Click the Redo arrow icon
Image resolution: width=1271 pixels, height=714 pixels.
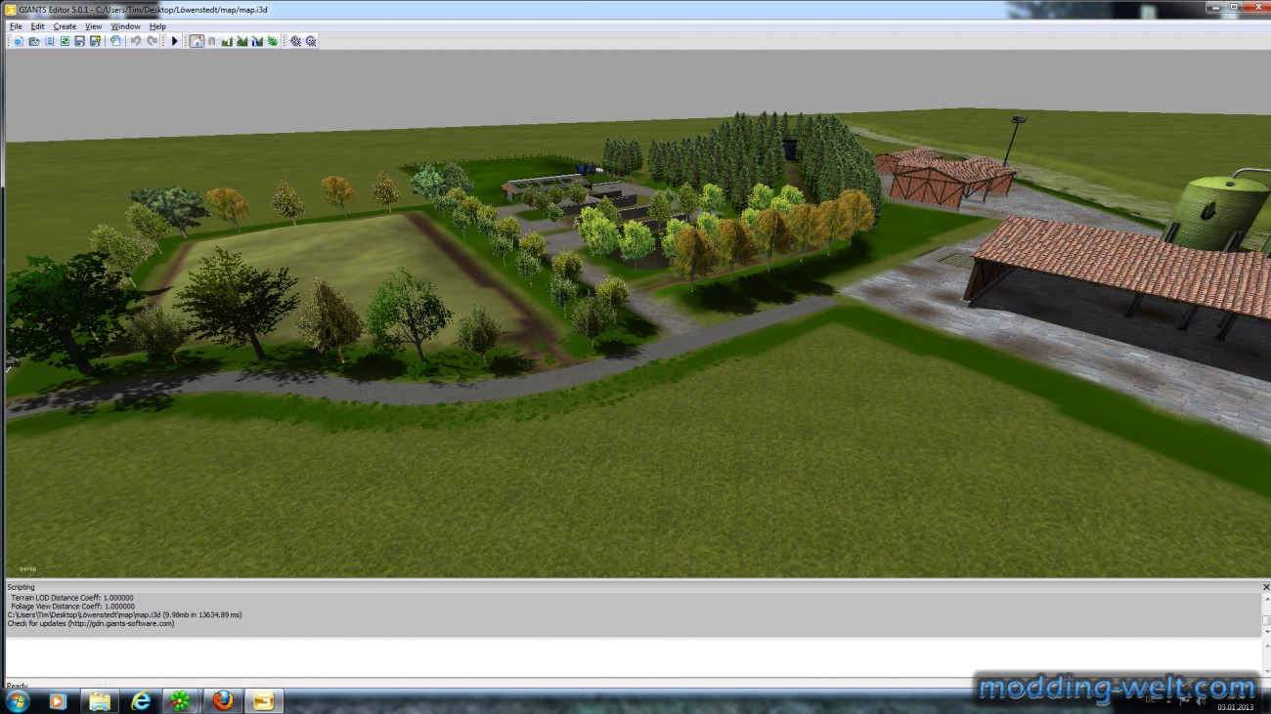(x=152, y=41)
